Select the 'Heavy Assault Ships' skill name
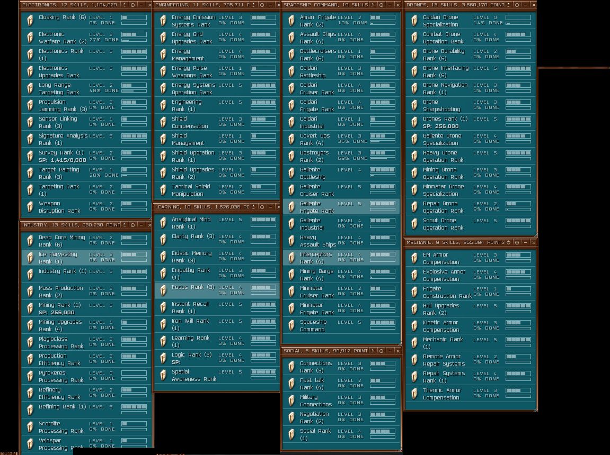The image size is (610, 455). pyautogui.click(x=318, y=241)
